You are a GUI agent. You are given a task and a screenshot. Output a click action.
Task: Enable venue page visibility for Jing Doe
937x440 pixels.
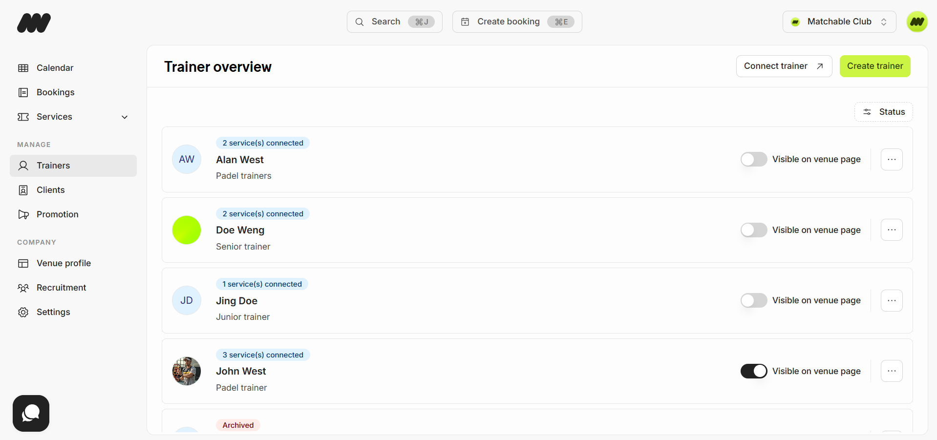pos(754,300)
